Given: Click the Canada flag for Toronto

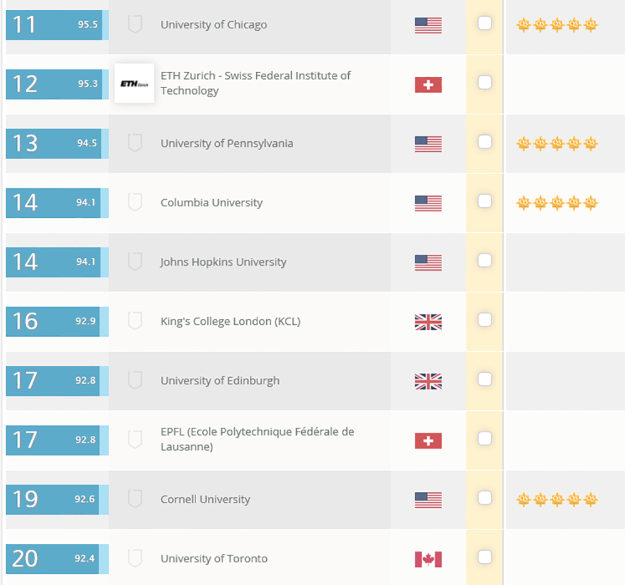Looking at the screenshot, I should (428, 559).
